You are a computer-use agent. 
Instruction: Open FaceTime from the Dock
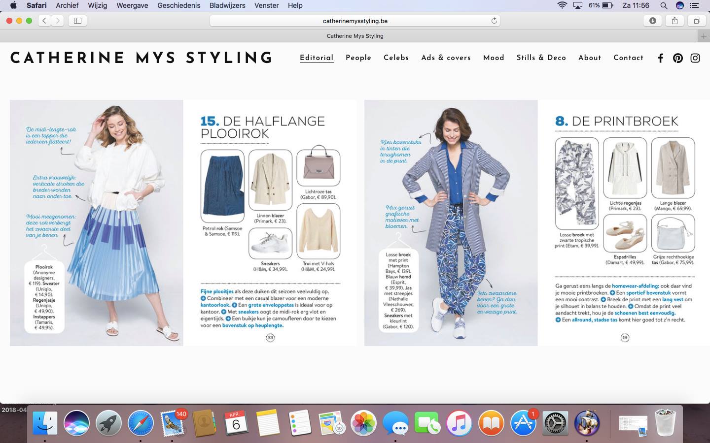427,423
